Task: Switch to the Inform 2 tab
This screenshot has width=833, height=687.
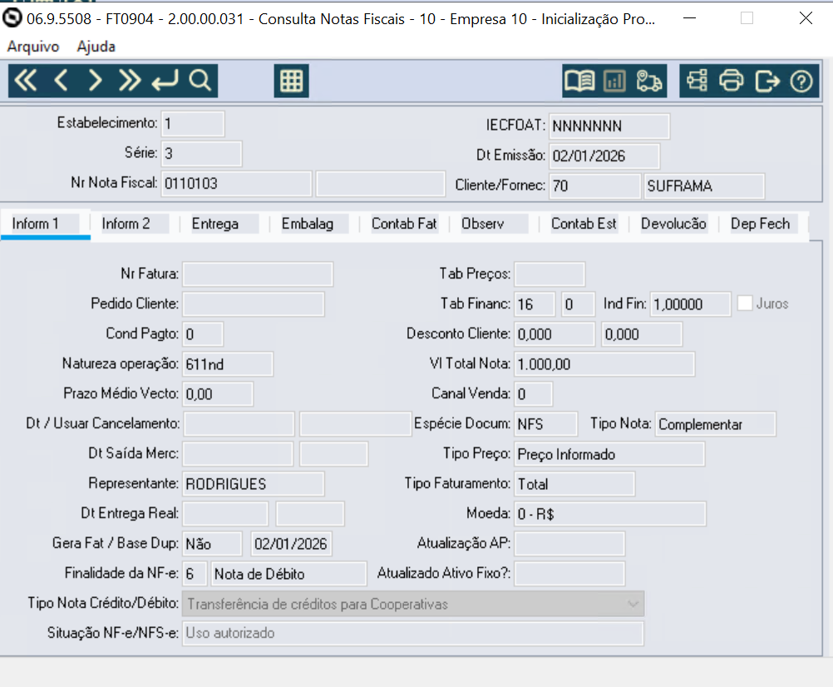Action: click(x=135, y=224)
